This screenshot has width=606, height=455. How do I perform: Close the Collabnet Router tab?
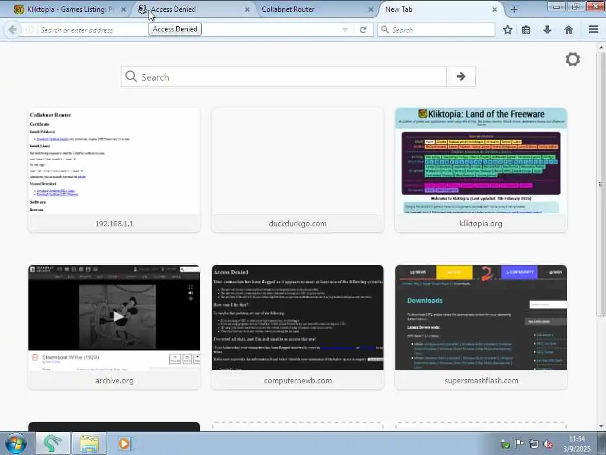click(x=371, y=9)
